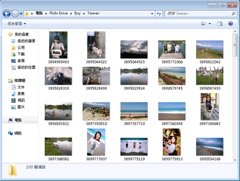Select group photo 3895771066

[x=172, y=49]
